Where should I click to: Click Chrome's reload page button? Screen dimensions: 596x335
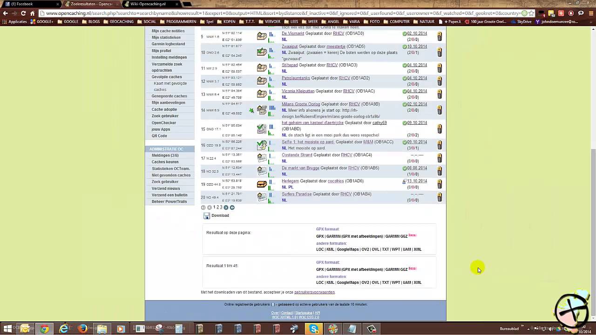click(23, 13)
